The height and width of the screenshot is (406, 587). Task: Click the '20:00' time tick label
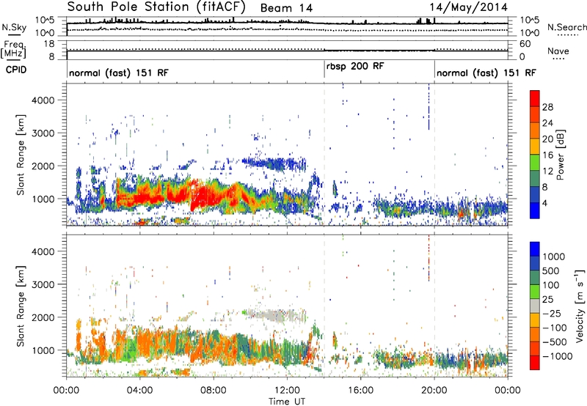point(434,391)
